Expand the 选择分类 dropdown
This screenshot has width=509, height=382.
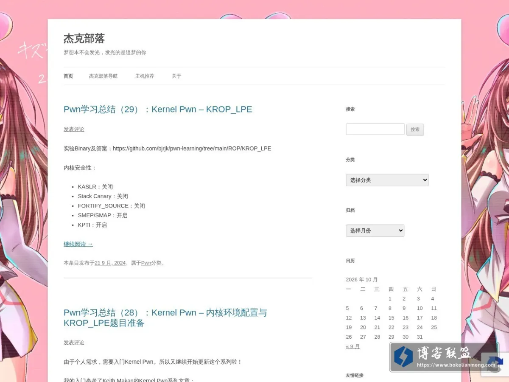click(387, 180)
